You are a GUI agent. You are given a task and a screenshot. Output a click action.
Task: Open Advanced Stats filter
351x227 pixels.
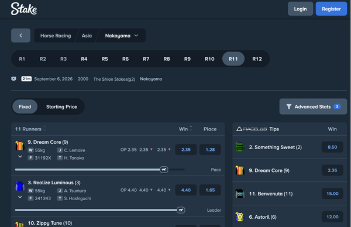pos(313,106)
